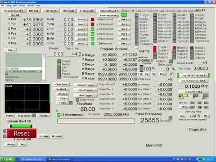Image resolution: width=216 pixels, height=162 pixels.
Task: Toggle the ToolPath on/off button
Action: 108,15
